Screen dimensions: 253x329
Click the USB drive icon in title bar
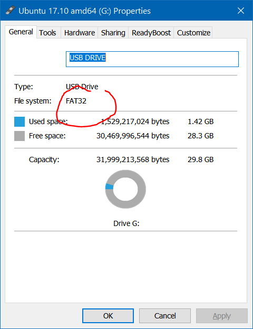[x=10, y=11]
